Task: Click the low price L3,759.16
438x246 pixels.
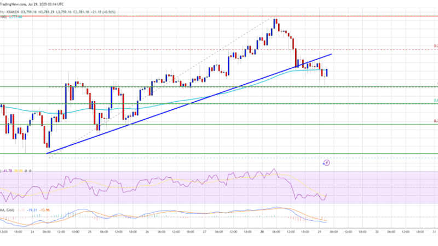Action: 64,12
